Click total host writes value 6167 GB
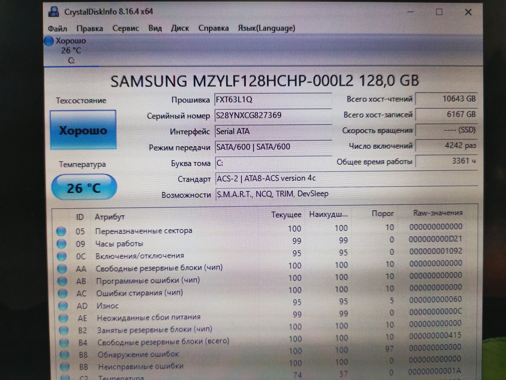 click(x=446, y=114)
